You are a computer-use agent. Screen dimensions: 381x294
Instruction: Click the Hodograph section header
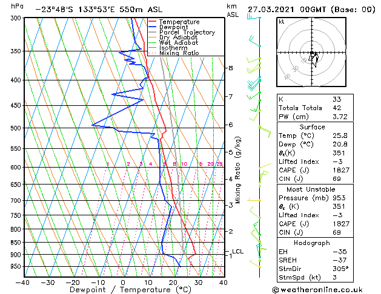pyautogui.click(x=312, y=243)
